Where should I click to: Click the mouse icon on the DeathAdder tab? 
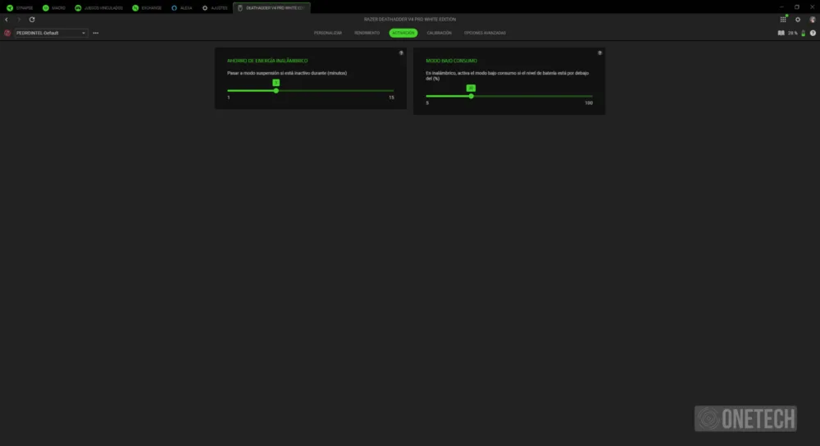pyautogui.click(x=240, y=8)
